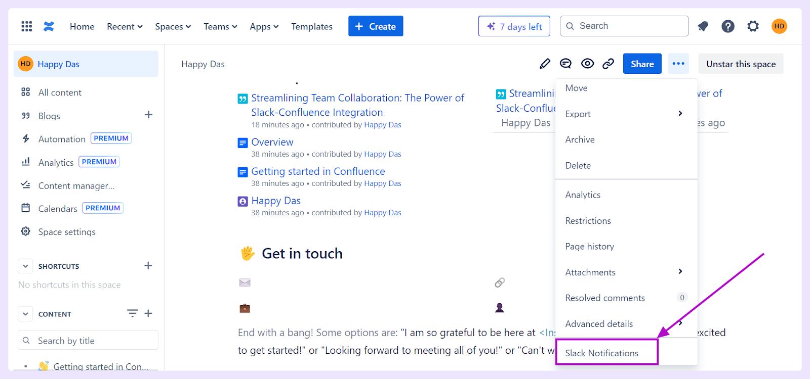Open the Overview page link
The height and width of the screenshot is (379, 810).
[x=272, y=142]
